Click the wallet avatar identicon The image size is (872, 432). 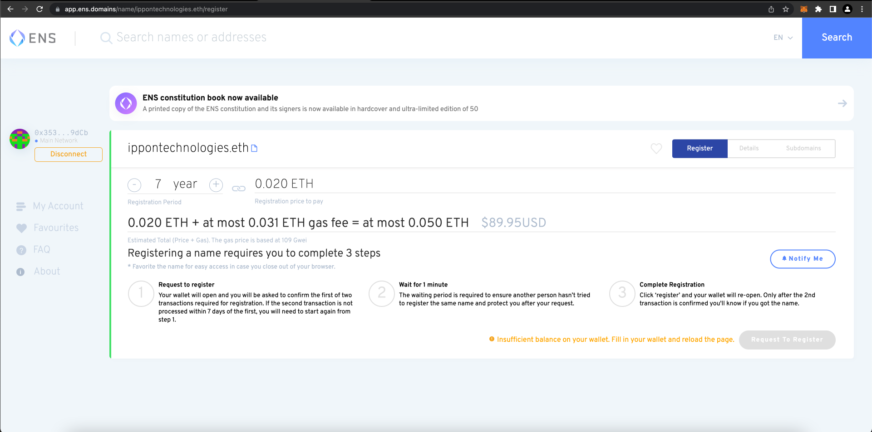tap(20, 139)
